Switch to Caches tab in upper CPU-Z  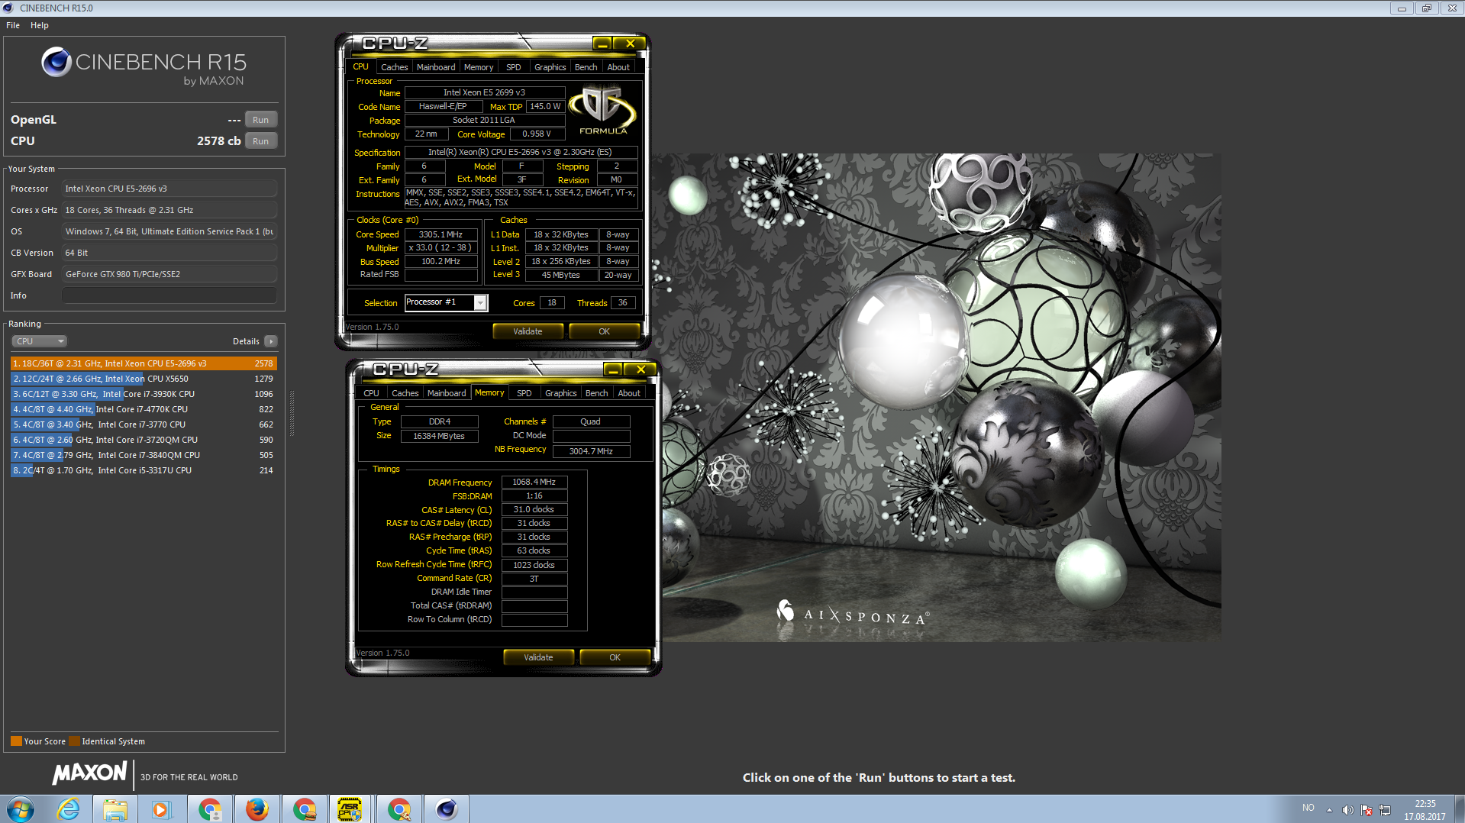(394, 67)
